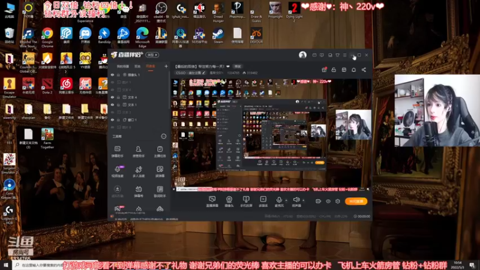Click Windows Start button

tap(6, 265)
